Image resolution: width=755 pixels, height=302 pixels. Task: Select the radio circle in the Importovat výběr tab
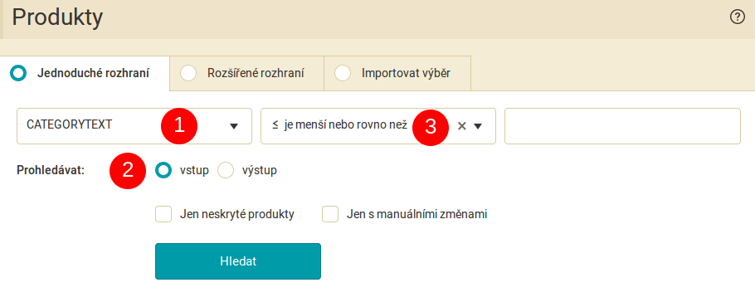[343, 74]
